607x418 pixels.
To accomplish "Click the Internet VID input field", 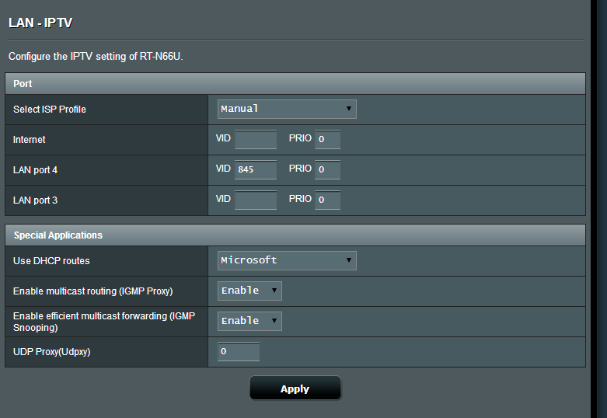I will [x=256, y=140].
